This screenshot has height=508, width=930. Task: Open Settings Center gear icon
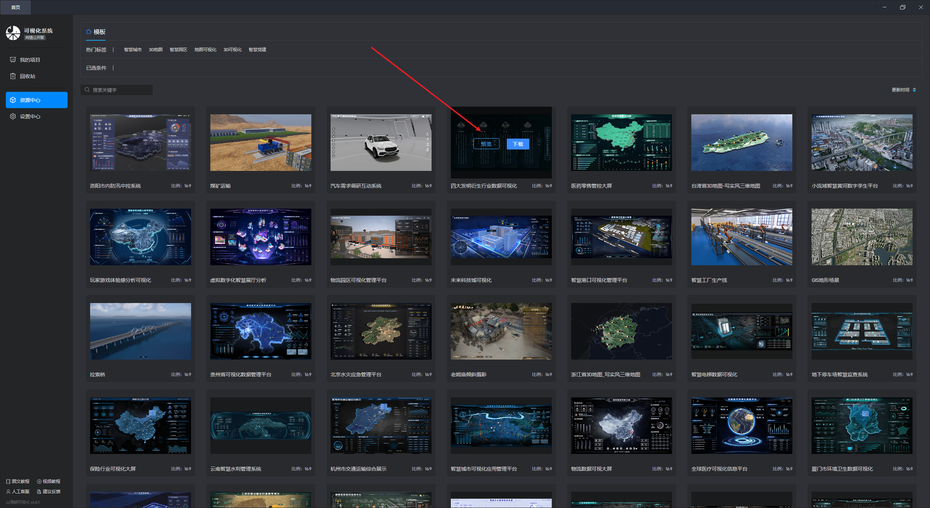[13, 116]
